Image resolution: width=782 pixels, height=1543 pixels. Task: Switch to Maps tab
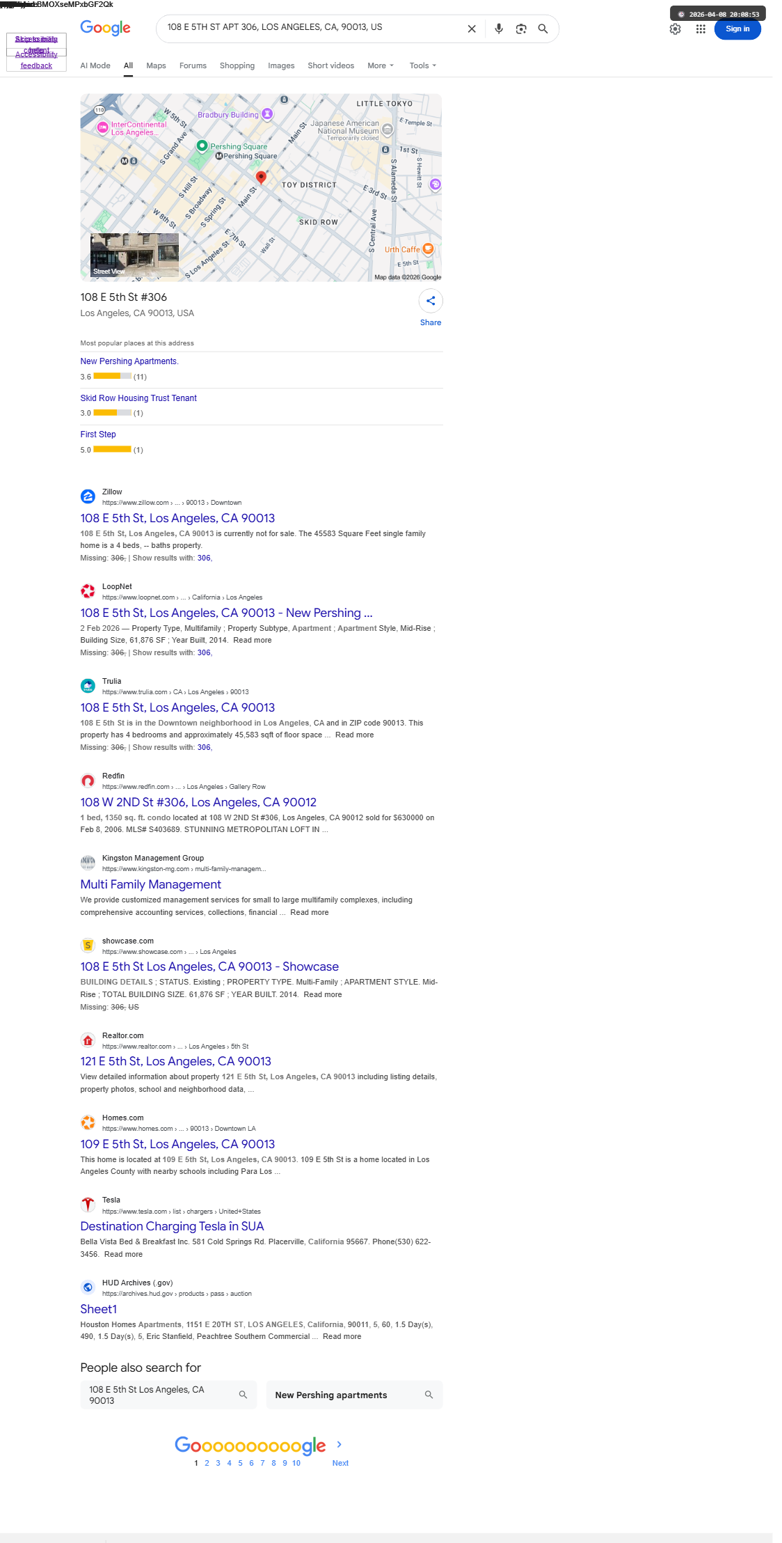(x=156, y=65)
